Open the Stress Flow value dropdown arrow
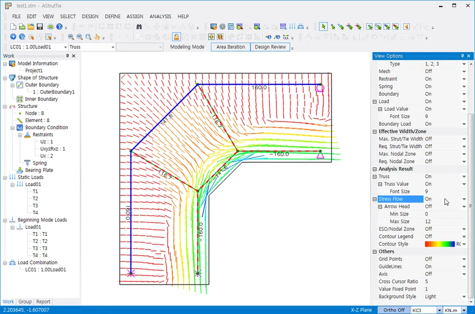475x314 pixels. click(x=464, y=199)
